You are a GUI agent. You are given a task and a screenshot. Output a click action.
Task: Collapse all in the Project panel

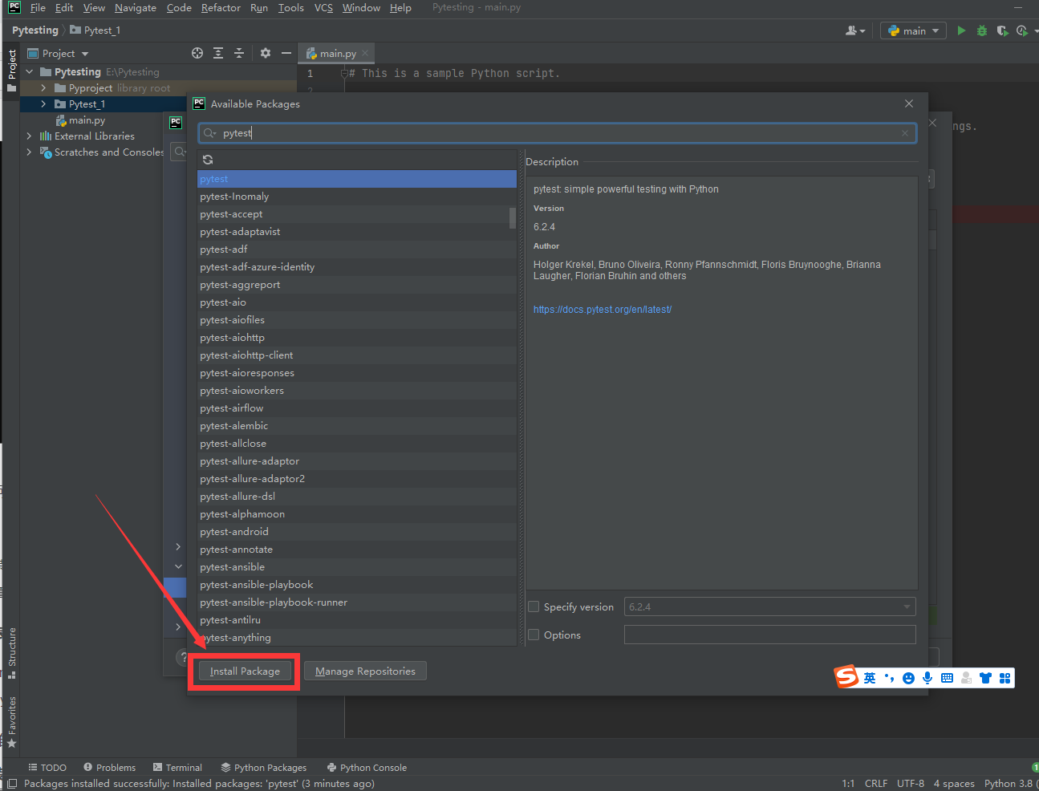pyautogui.click(x=239, y=53)
